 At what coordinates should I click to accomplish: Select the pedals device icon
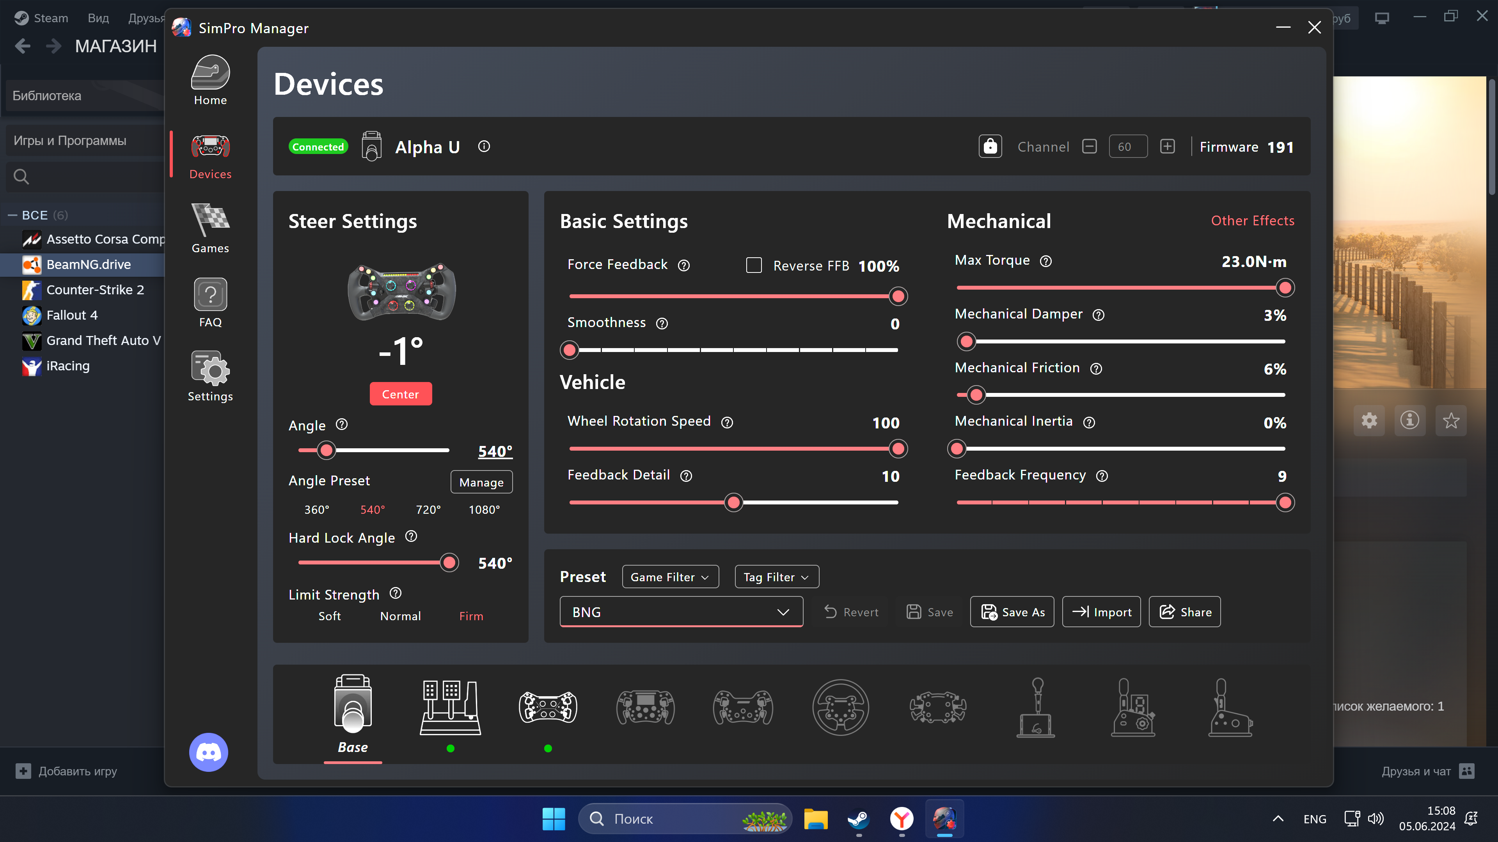pyautogui.click(x=450, y=707)
